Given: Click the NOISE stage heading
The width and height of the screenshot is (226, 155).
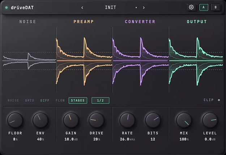Looking at the screenshot, I should tap(27, 22).
